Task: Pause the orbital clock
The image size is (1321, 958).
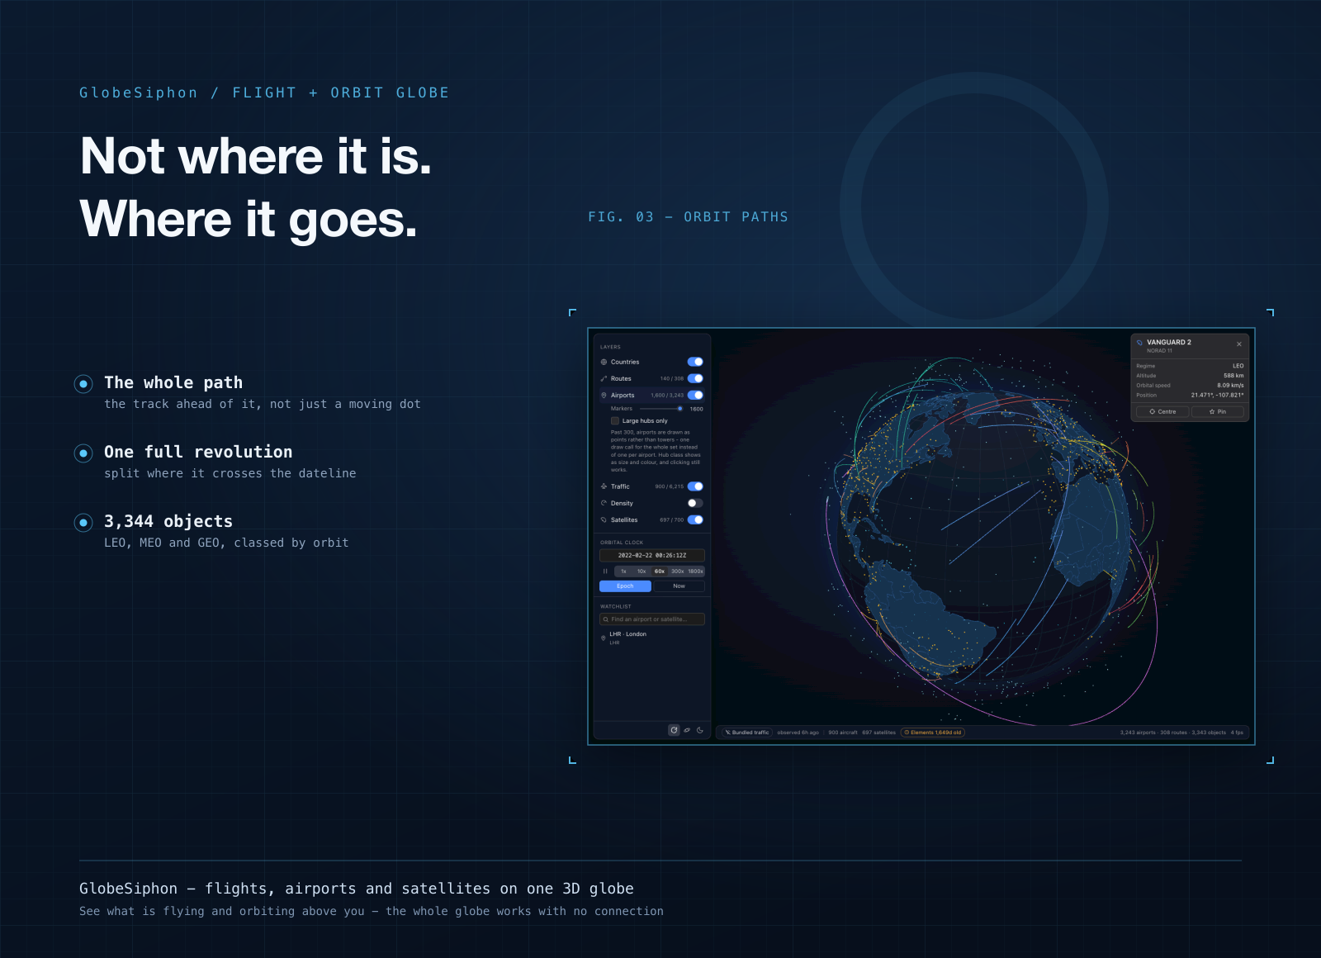Action: [x=605, y=571]
